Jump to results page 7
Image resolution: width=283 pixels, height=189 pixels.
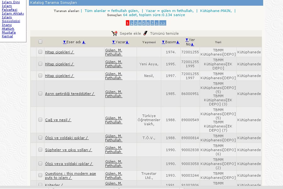[x=152, y=23]
